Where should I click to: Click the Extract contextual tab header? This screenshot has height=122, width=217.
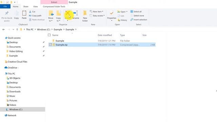tap(54, 2)
